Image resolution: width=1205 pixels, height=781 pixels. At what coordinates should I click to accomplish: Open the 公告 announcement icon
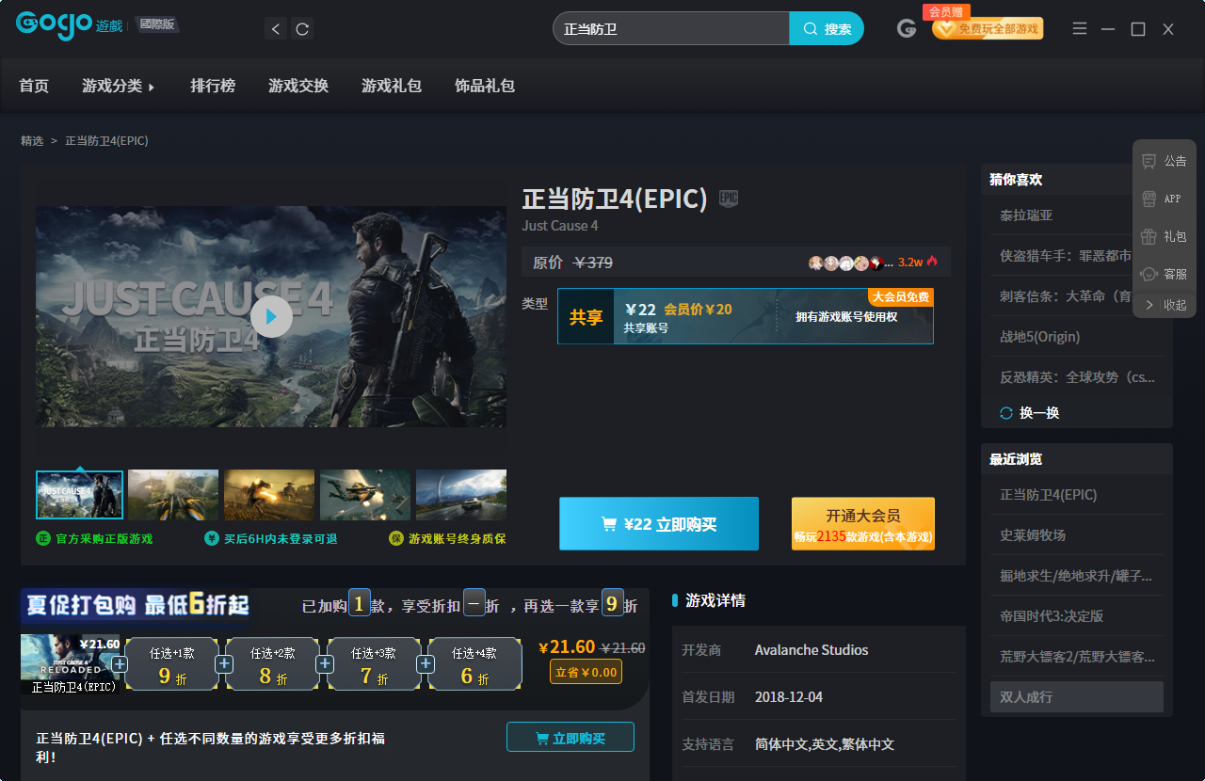click(1149, 161)
